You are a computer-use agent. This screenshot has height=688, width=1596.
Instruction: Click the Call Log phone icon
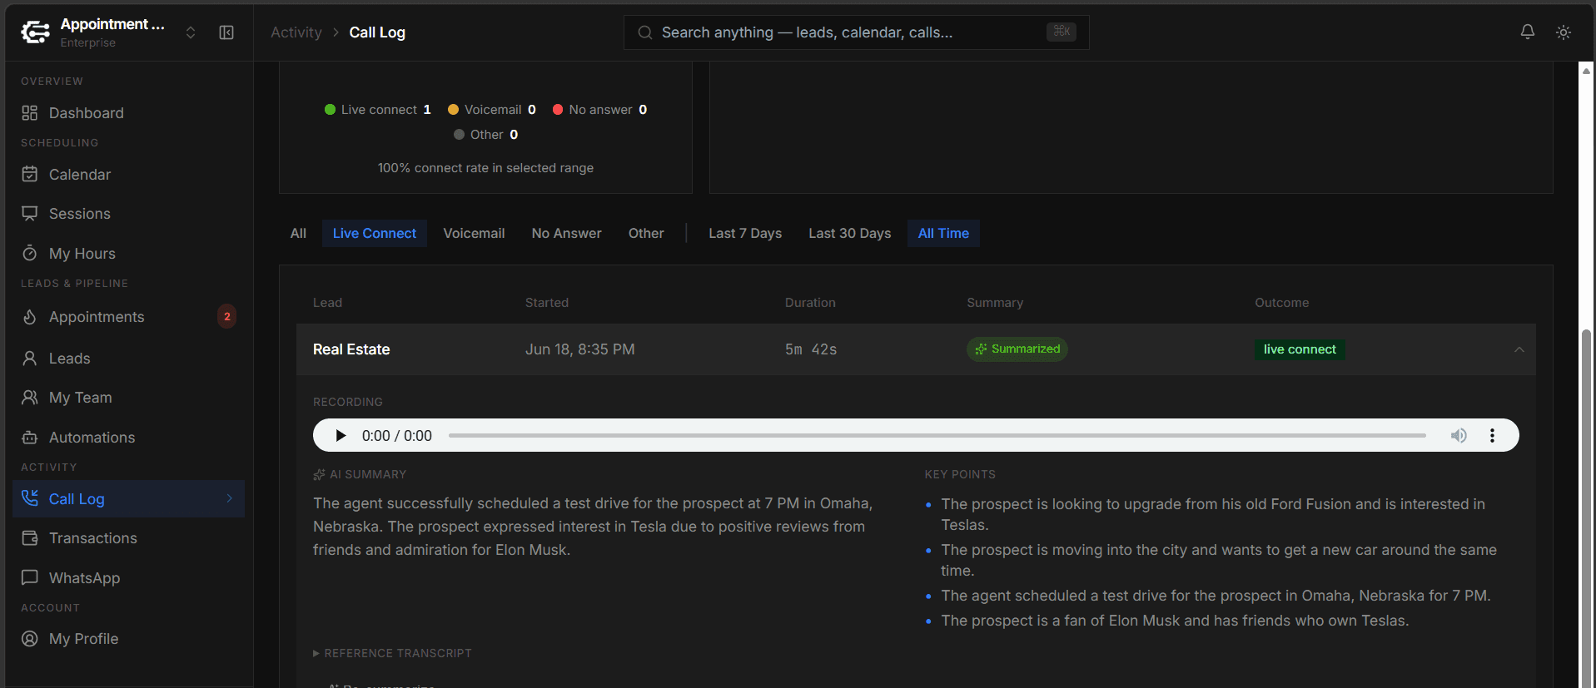[x=30, y=498]
